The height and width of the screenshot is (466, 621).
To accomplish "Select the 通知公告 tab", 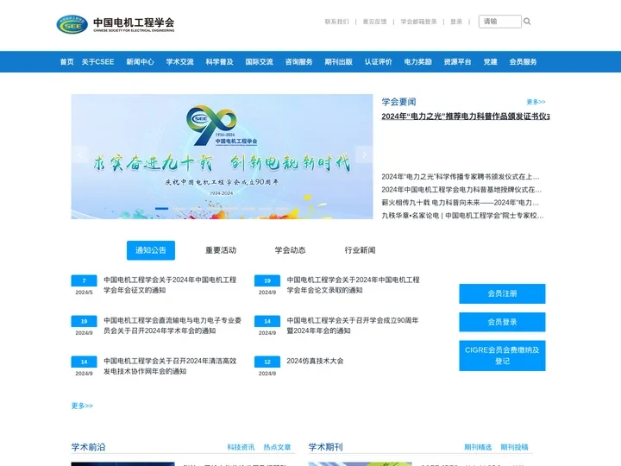I will (x=150, y=250).
